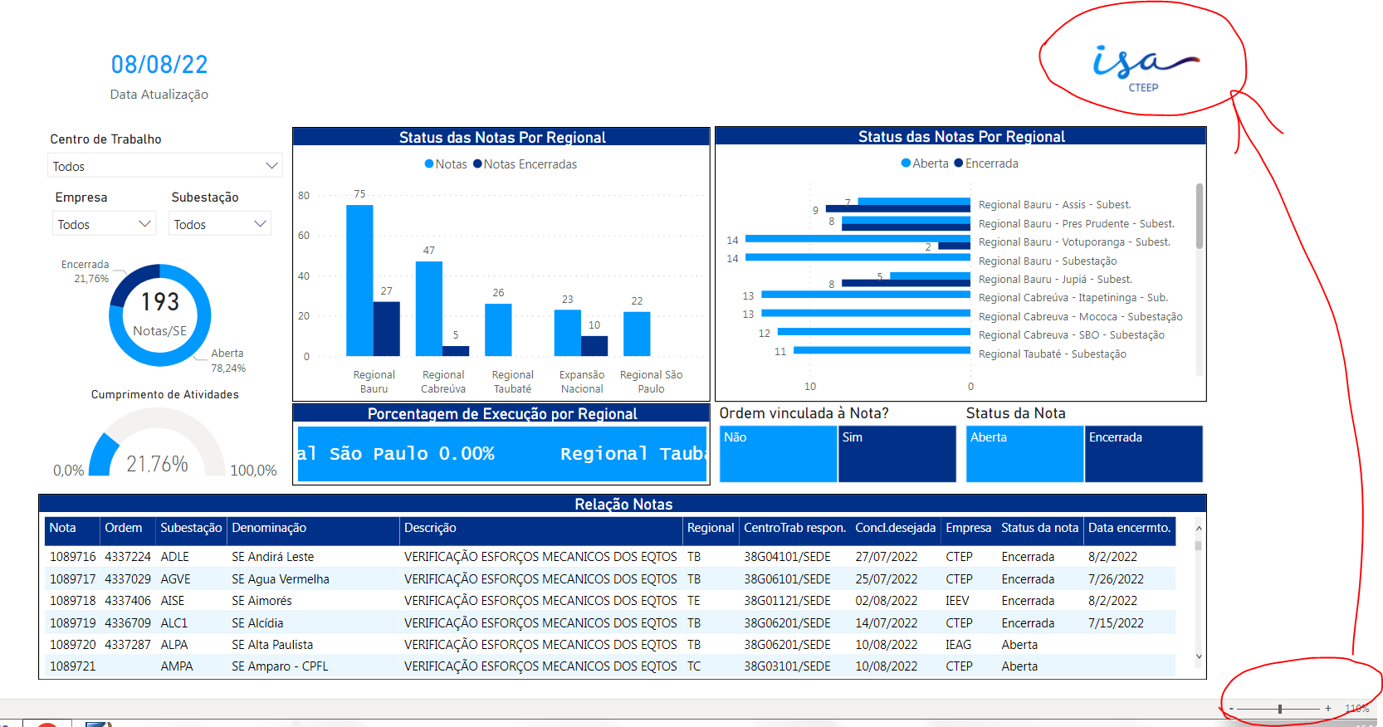The height and width of the screenshot is (727, 1383).
Task: Open the Subestação filter dropdown
Action: tap(220, 224)
